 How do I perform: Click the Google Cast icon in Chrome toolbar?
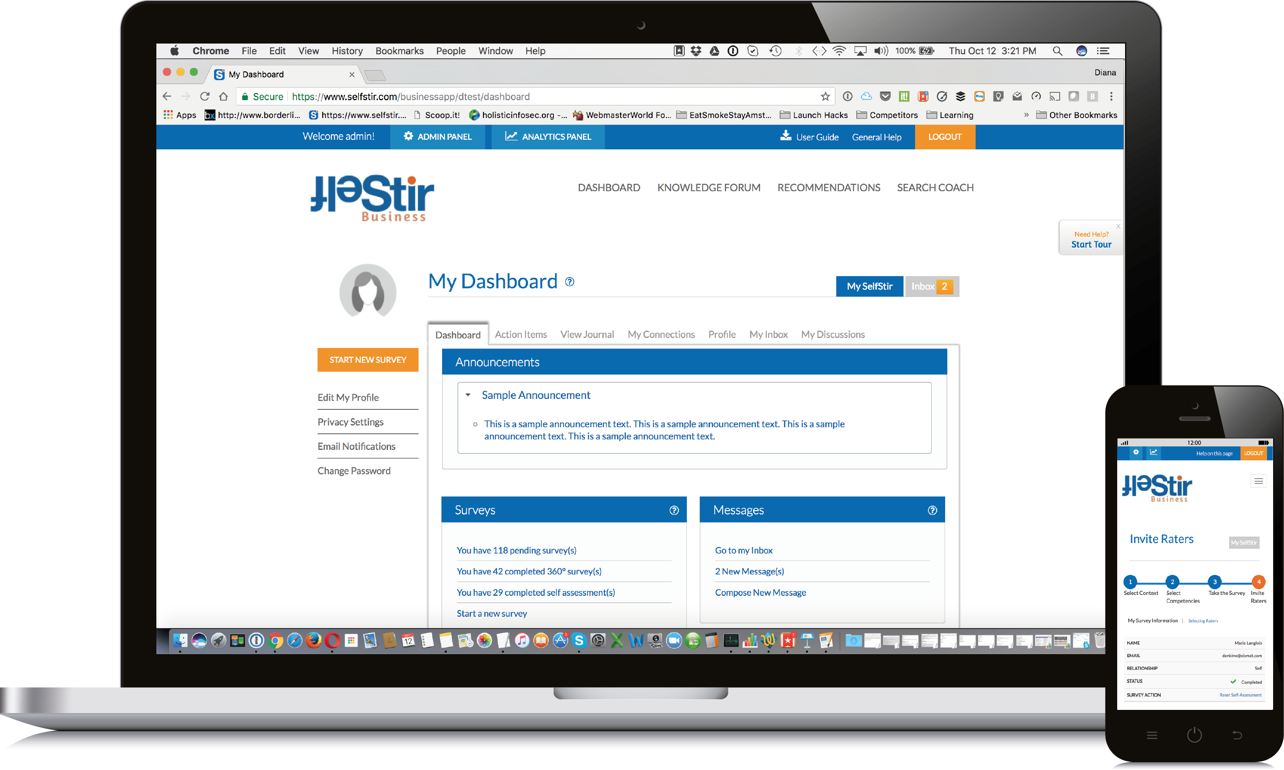click(x=1055, y=97)
